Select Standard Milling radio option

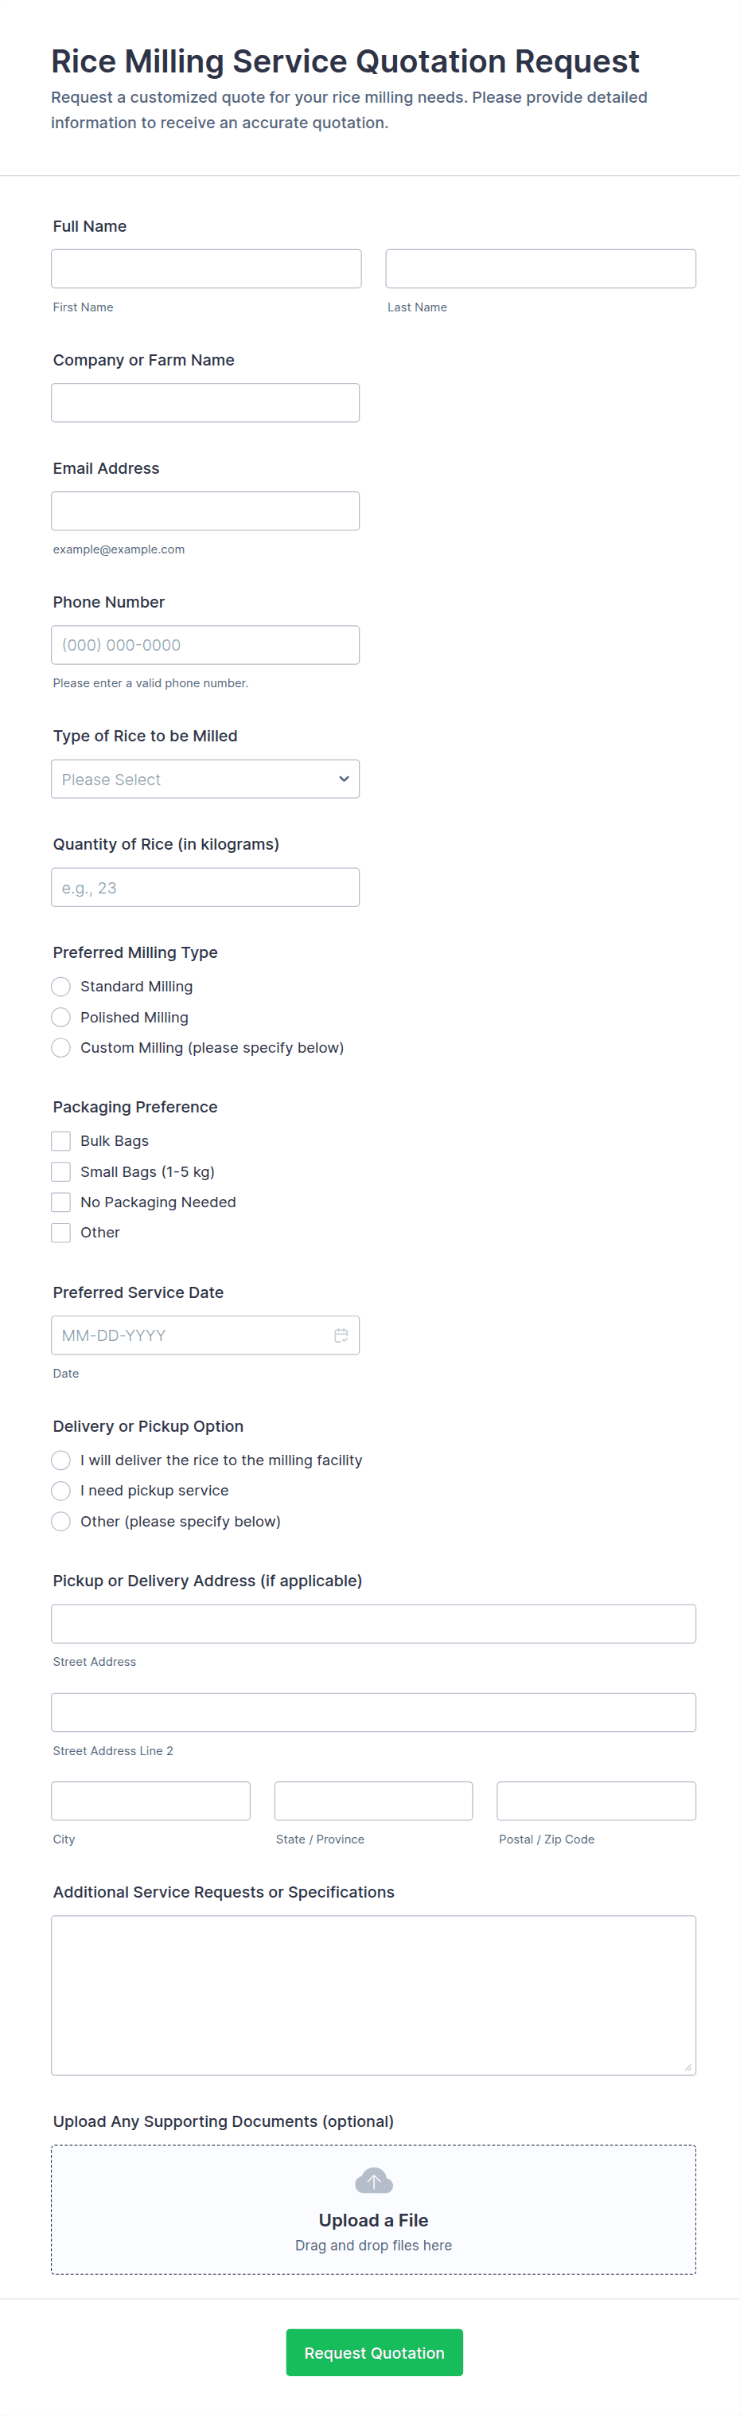[x=61, y=986]
